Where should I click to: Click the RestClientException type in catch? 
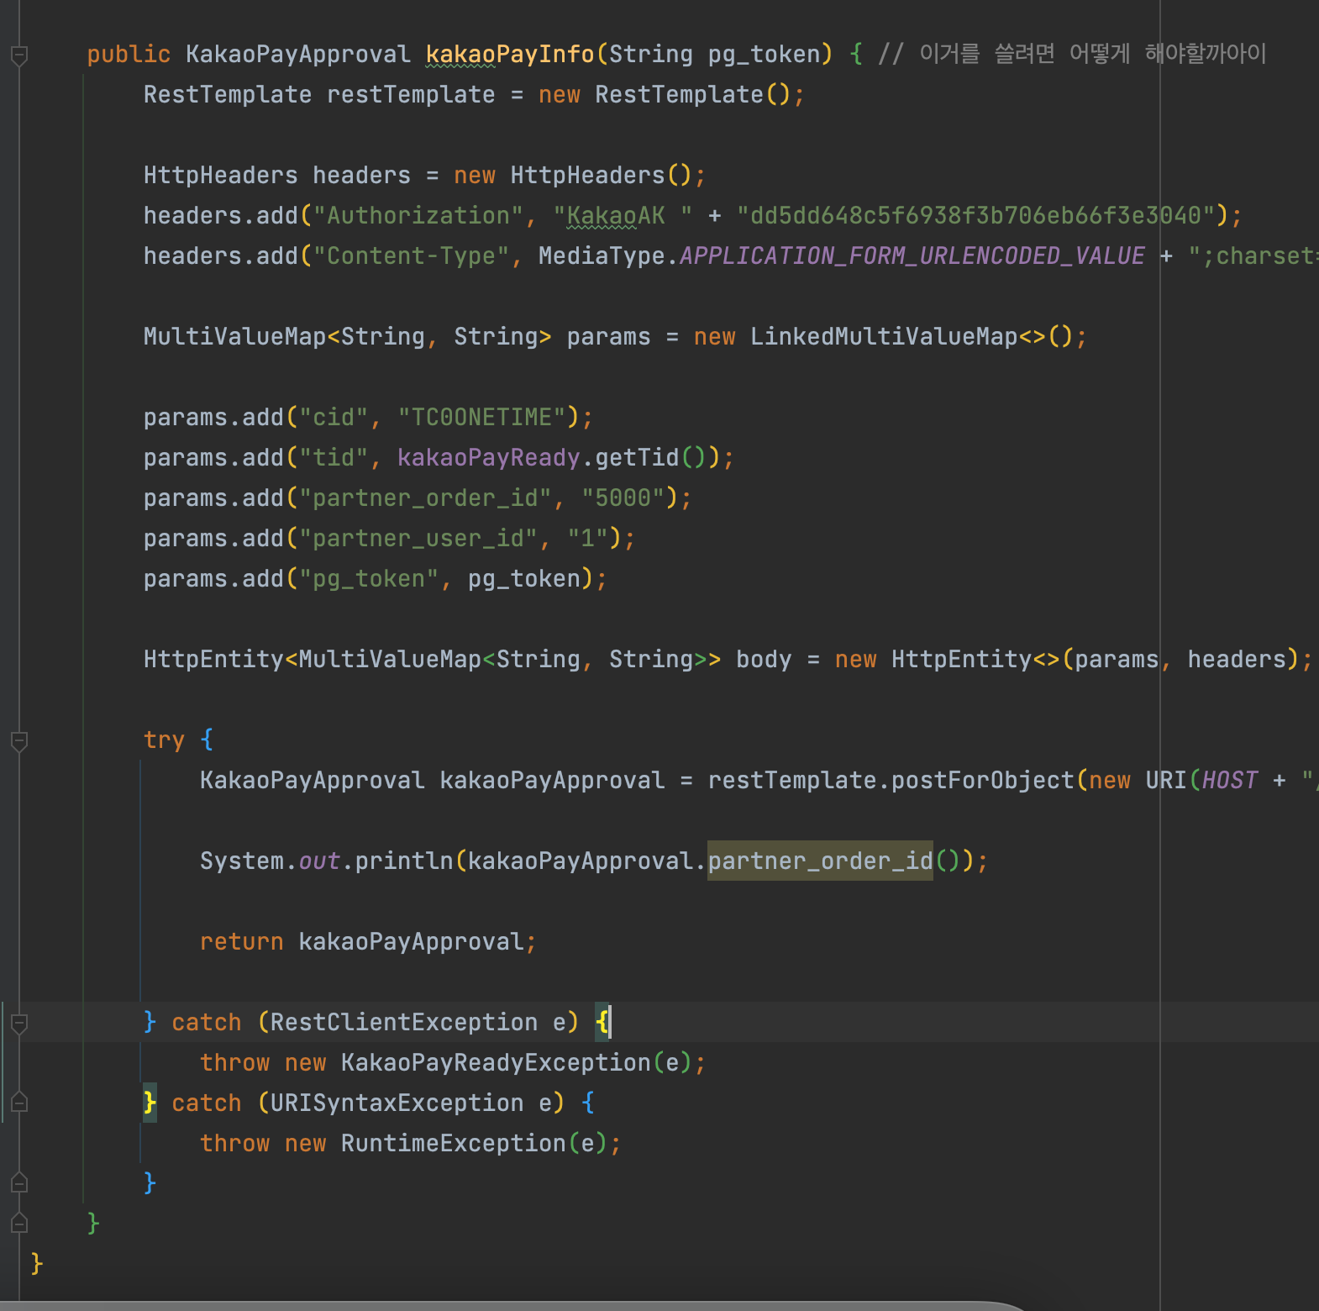point(404,1022)
